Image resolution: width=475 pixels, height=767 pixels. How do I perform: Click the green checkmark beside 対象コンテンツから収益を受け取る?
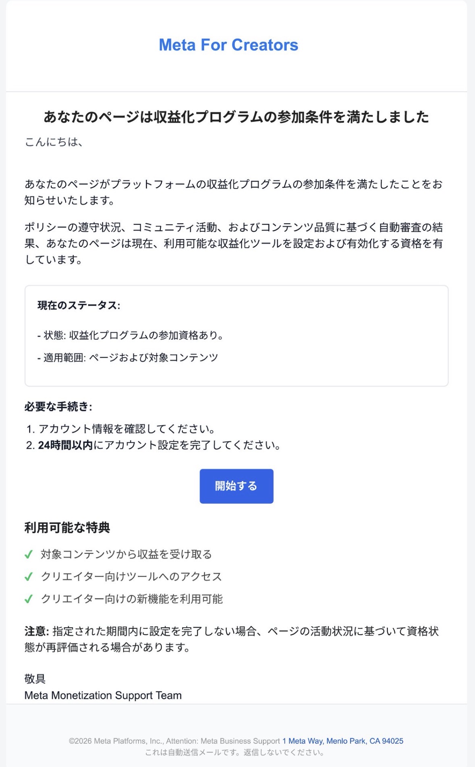click(29, 555)
